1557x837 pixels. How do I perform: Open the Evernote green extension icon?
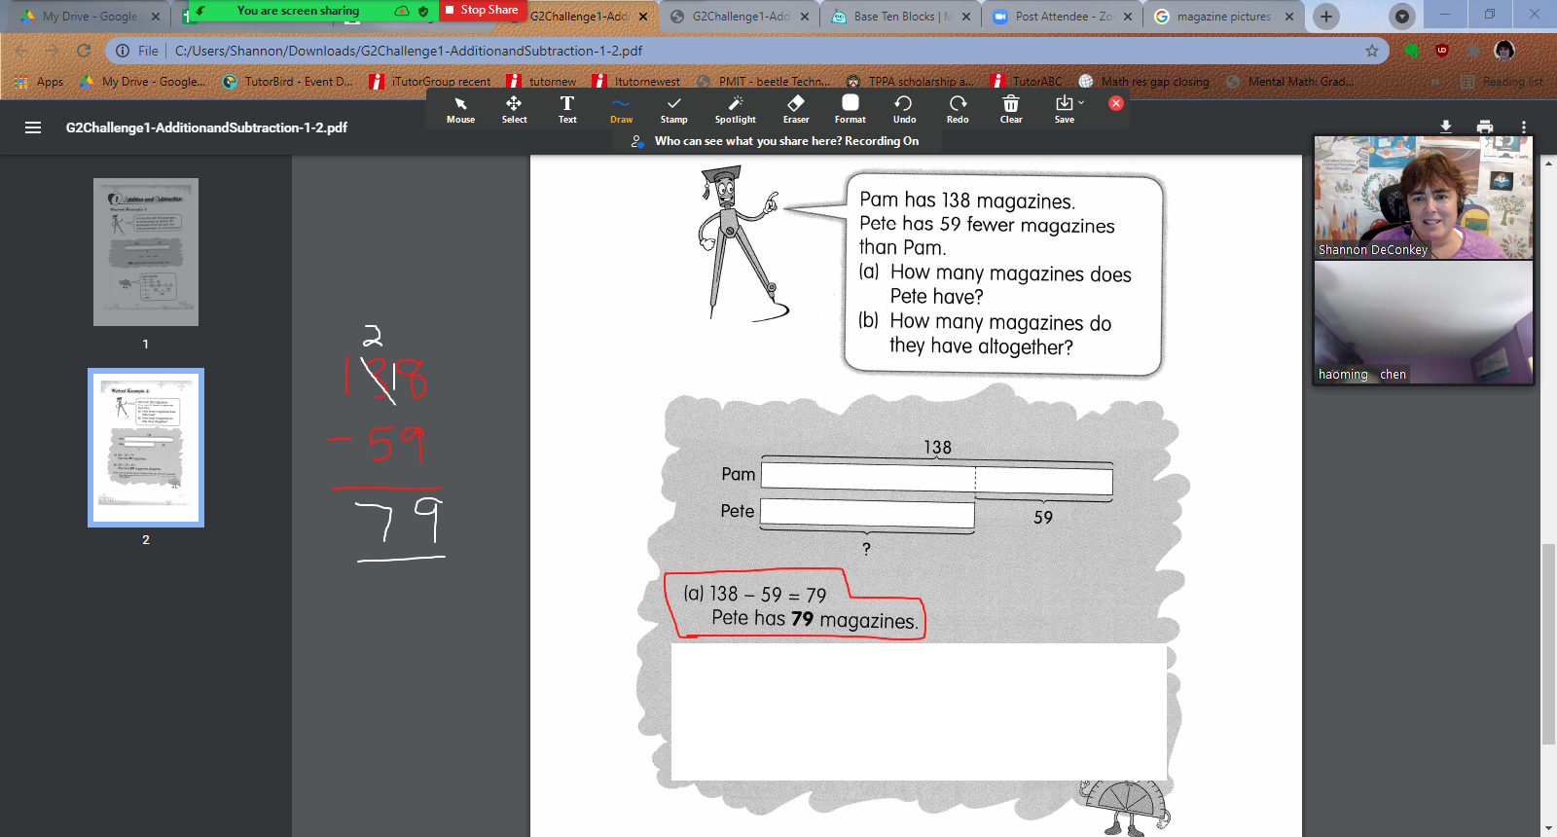[x=1411, y=51]
